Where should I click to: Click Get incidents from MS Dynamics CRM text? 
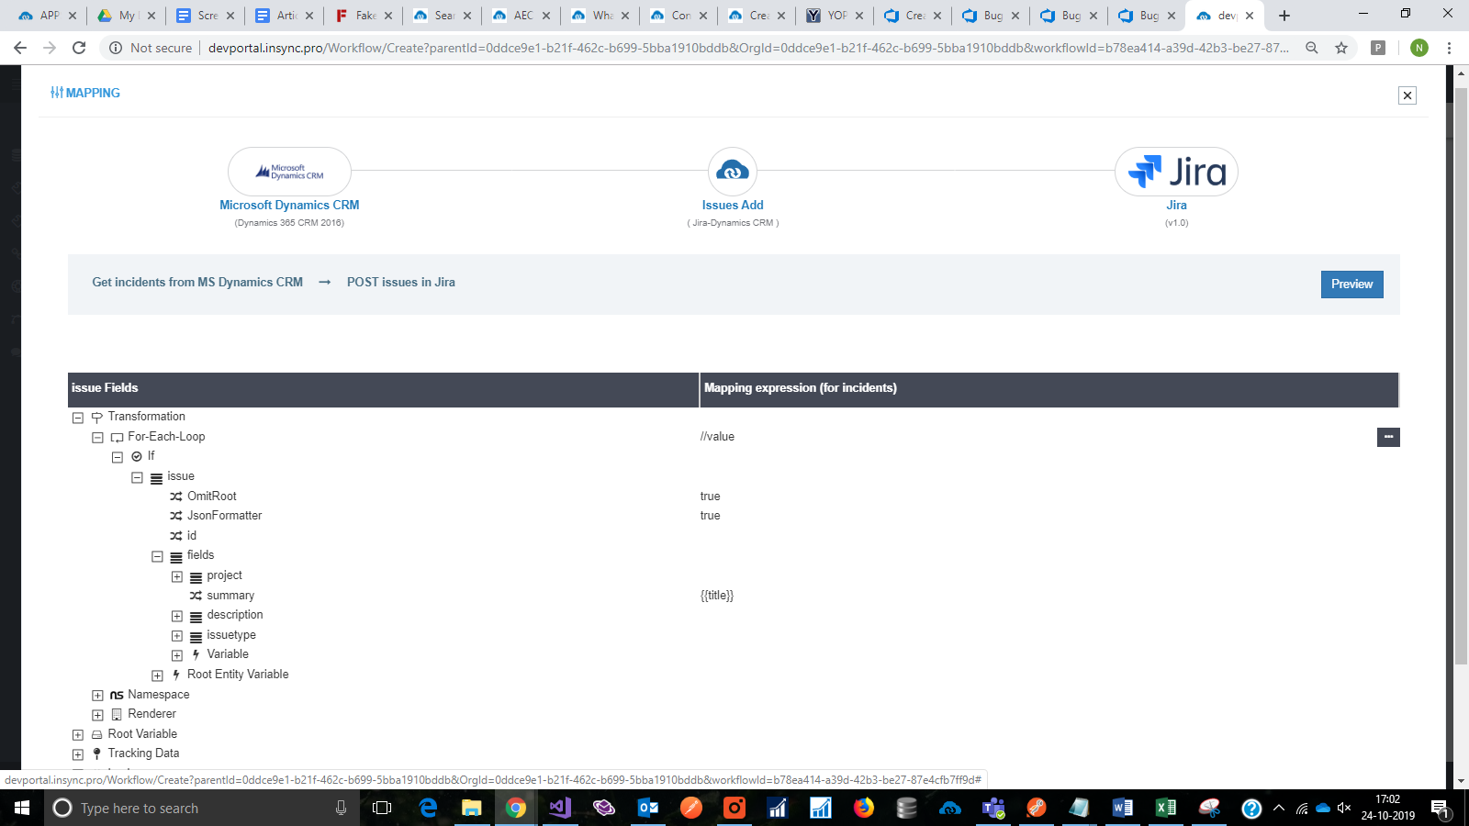(x=197, y=283)
